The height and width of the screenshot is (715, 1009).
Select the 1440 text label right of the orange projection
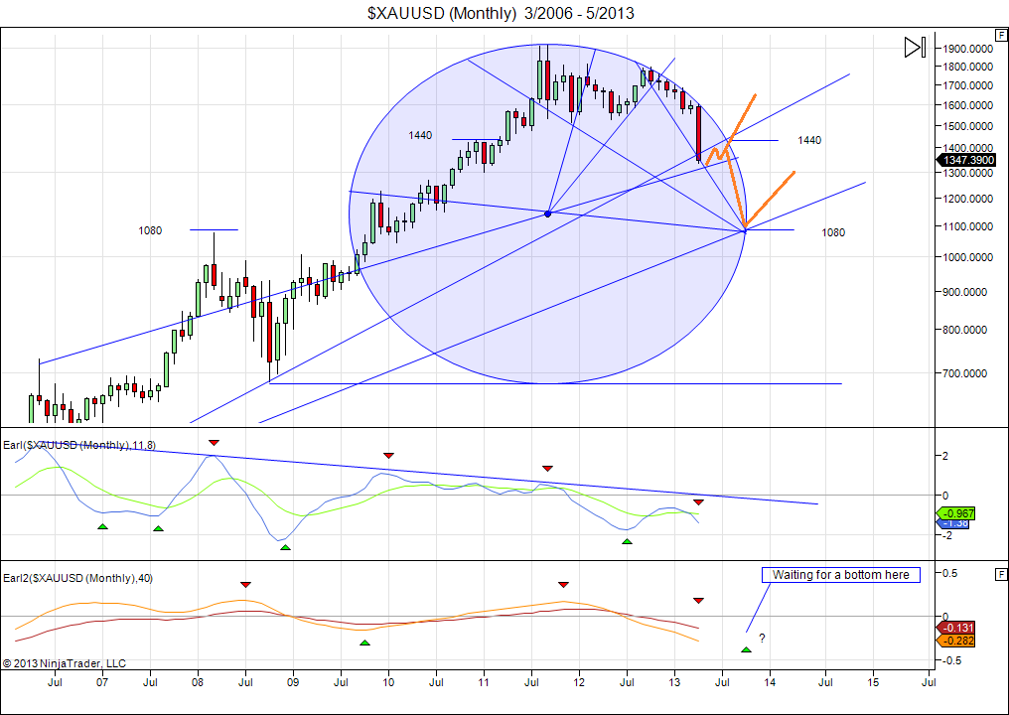(x=809, y=140)
